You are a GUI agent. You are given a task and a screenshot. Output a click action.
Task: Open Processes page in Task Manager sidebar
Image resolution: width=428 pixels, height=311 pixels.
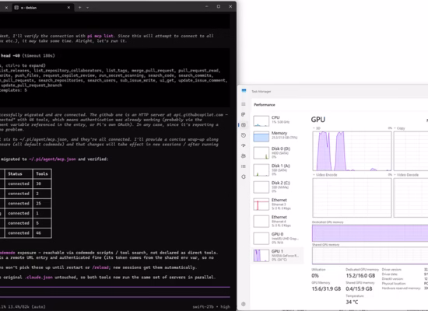[x=244, y=114]
